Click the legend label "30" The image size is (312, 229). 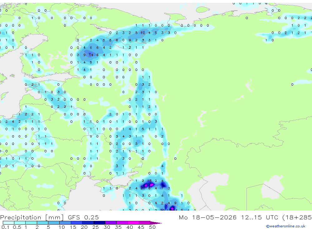pyautogui.click(x=107, y=227)
